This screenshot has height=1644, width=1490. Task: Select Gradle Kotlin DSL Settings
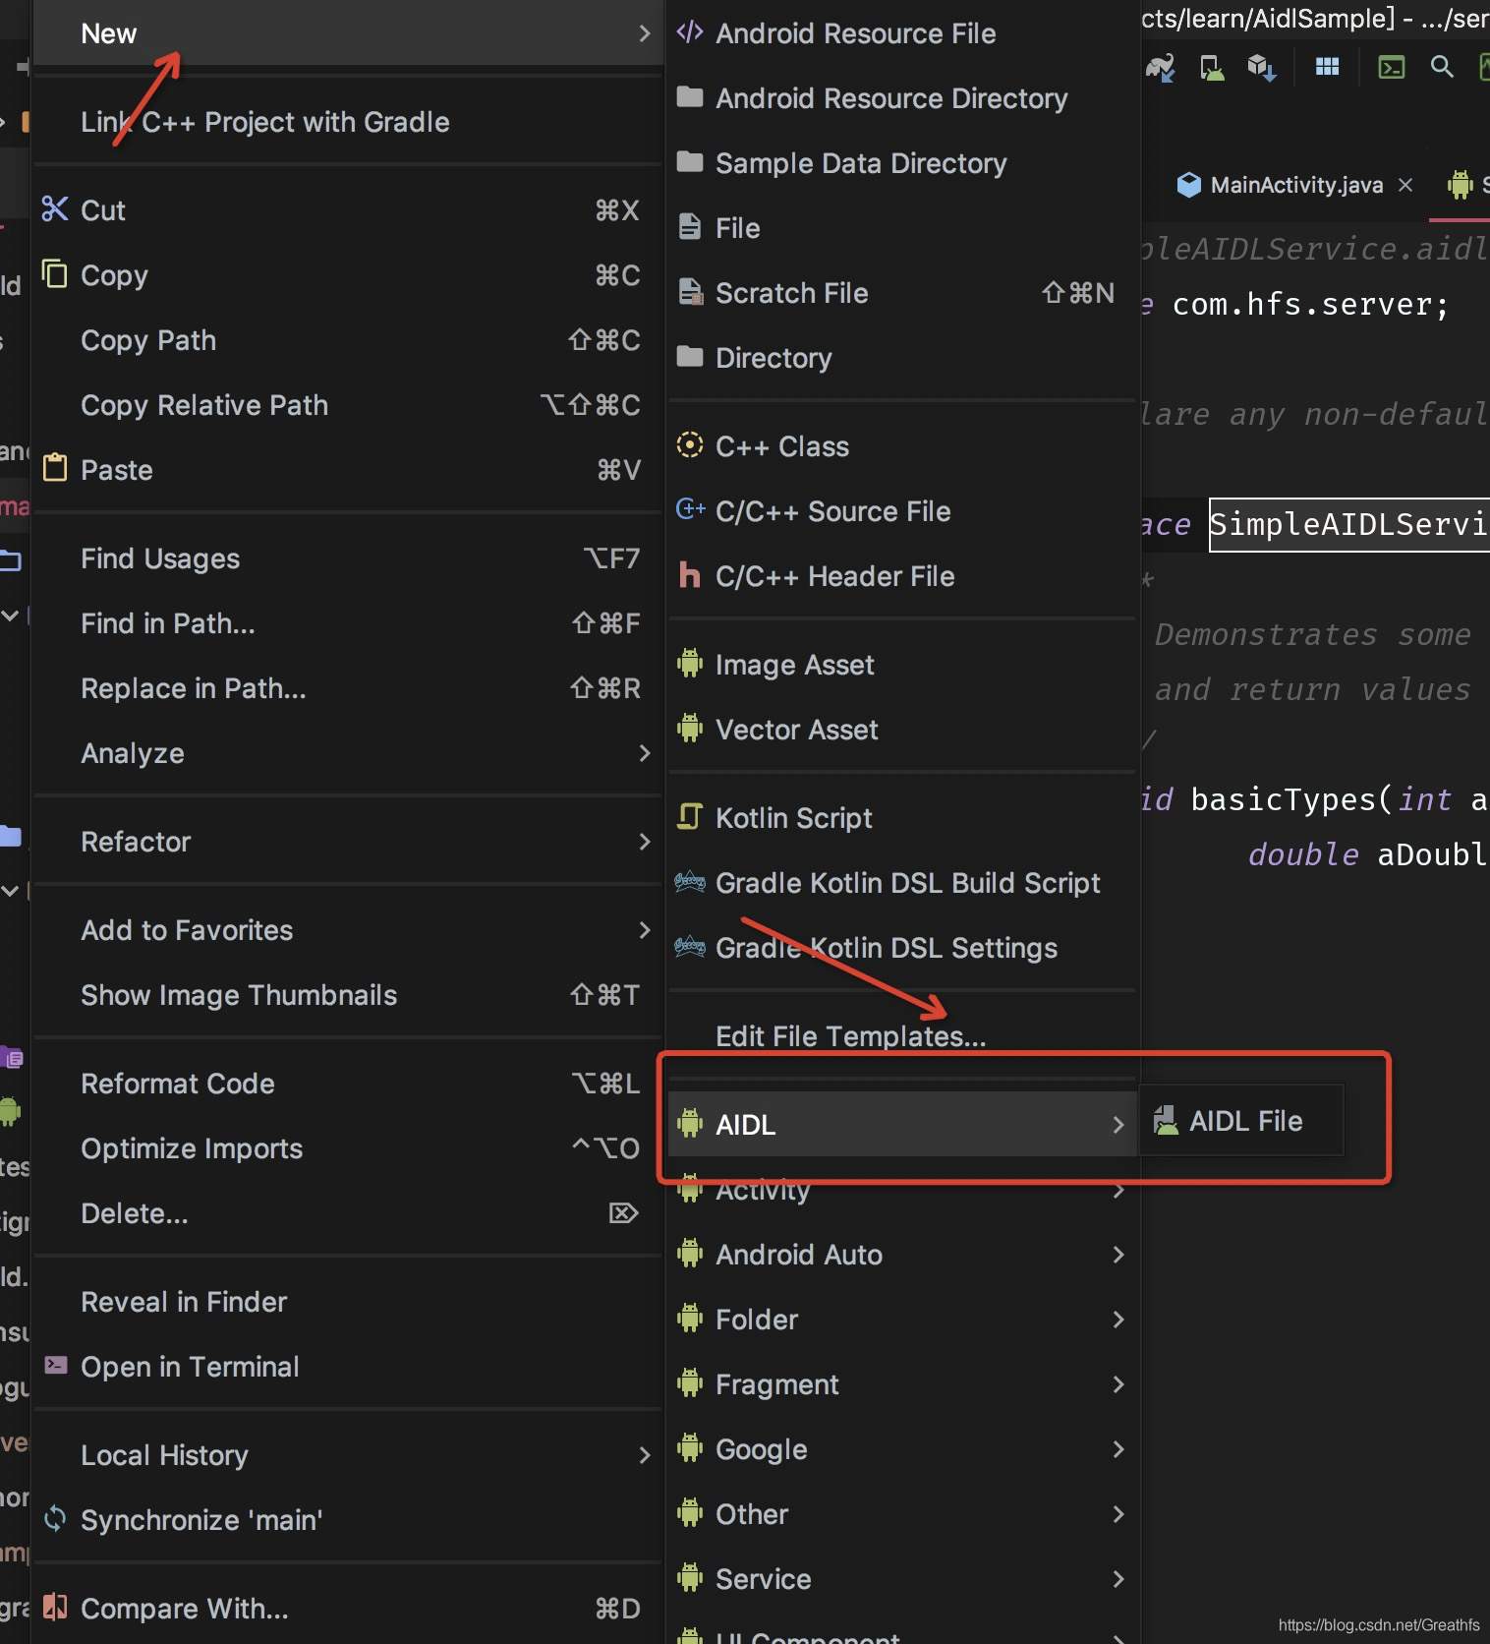click(x=902, y=948)
